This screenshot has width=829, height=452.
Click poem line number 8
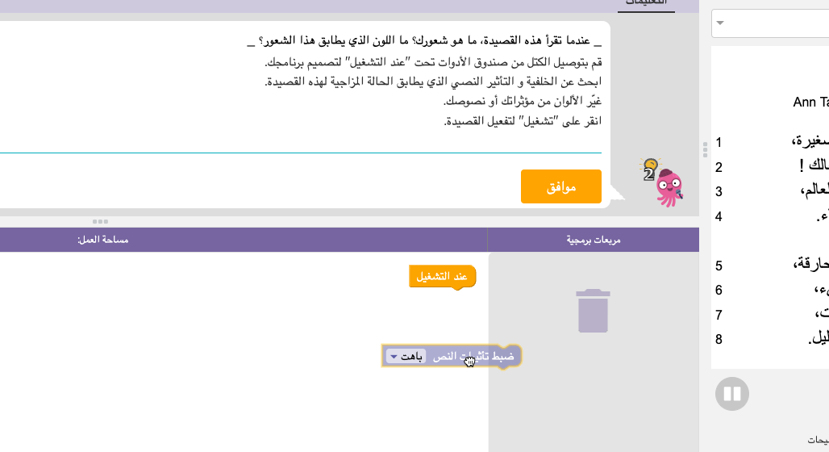pyautogui.click(x=719, y=339)
